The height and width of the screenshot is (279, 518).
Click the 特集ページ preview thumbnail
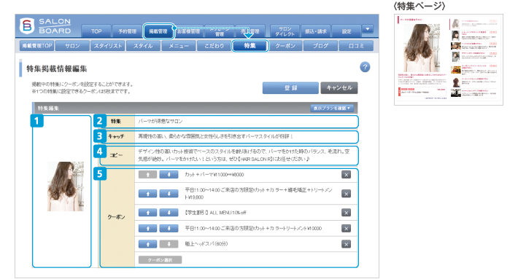tap(448, 60)
